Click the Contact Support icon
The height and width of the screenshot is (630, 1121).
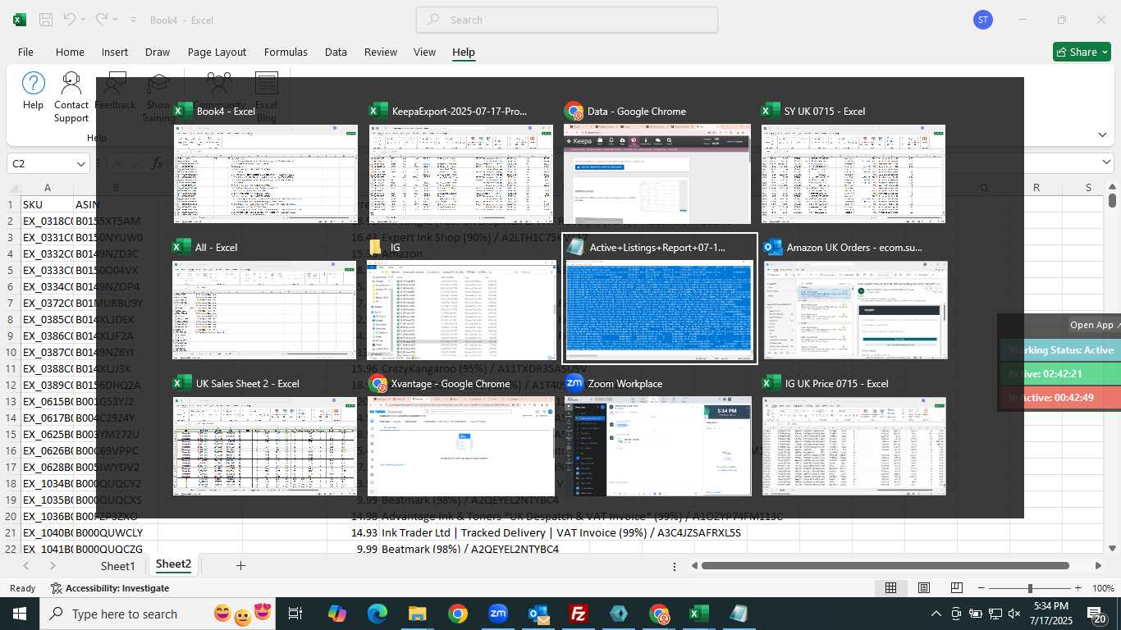point(71,97)
